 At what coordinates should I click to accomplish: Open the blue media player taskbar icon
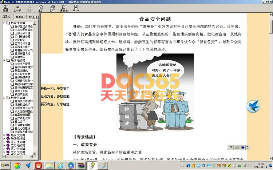click(71, 166)
